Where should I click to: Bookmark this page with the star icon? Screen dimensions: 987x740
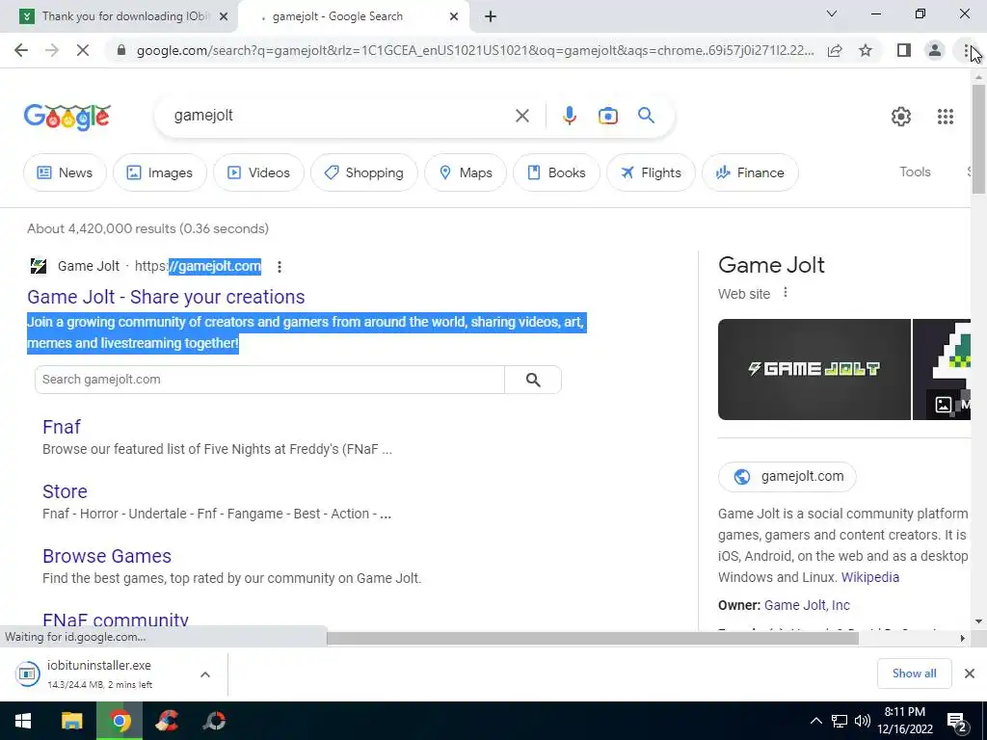pos(866,50)
